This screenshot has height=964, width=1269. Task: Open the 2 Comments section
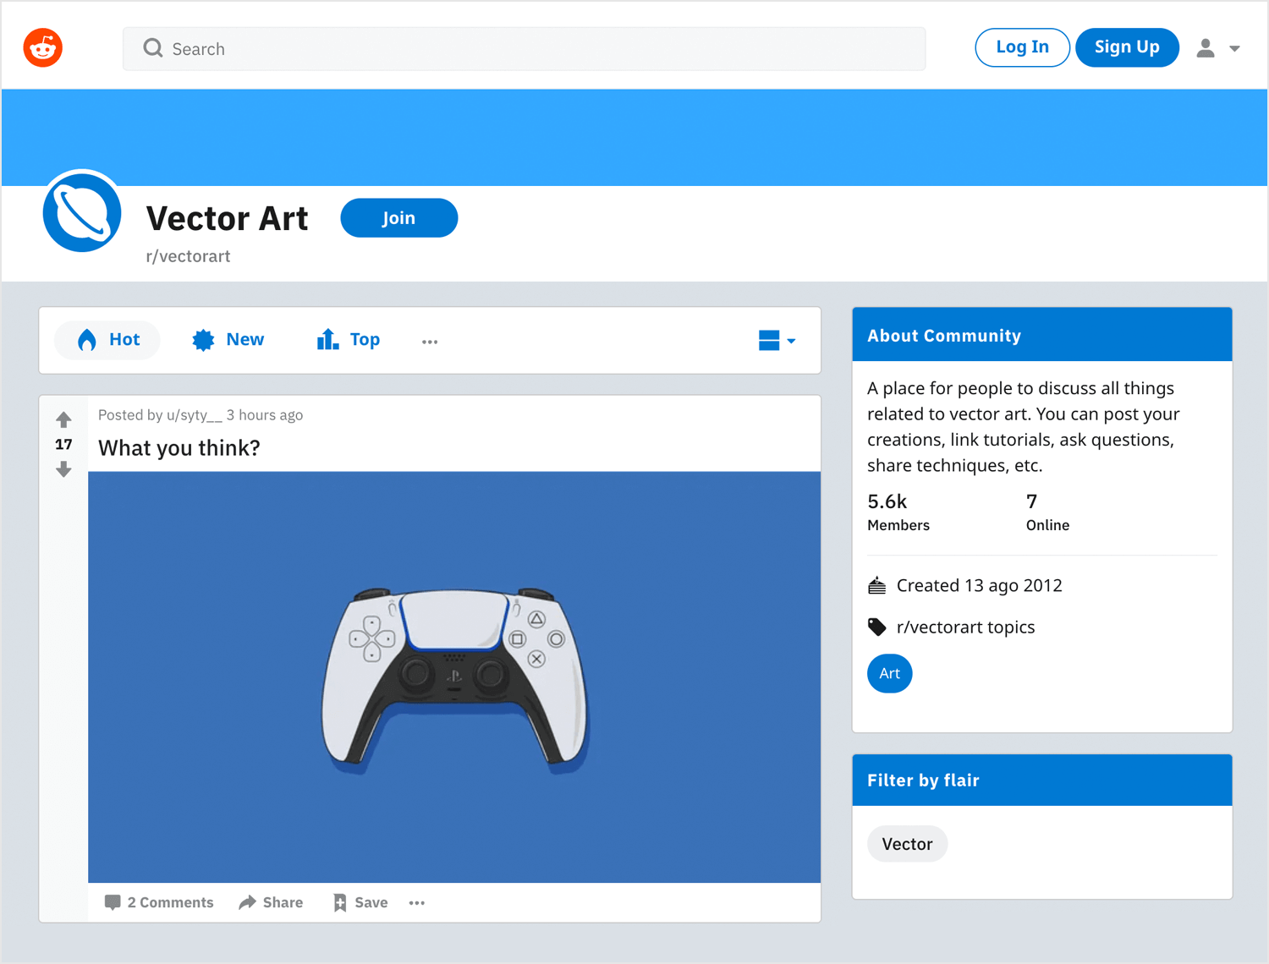click(159, 903)
